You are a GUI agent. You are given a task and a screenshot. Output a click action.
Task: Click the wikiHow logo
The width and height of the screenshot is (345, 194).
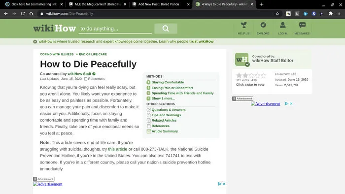point(55,29)
